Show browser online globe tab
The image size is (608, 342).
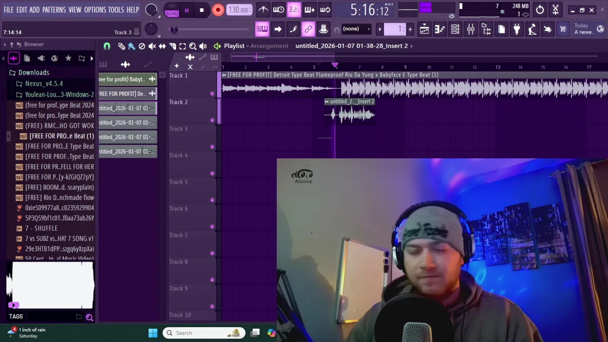click(55, 58)
